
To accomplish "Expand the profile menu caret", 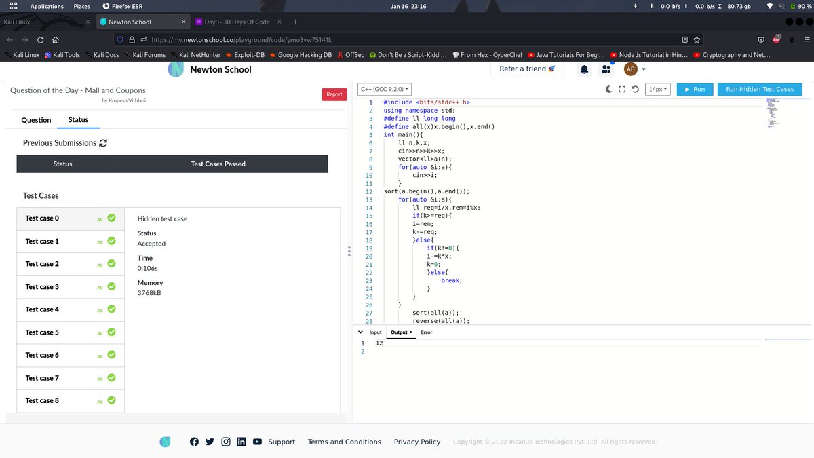I will [644, 69].
